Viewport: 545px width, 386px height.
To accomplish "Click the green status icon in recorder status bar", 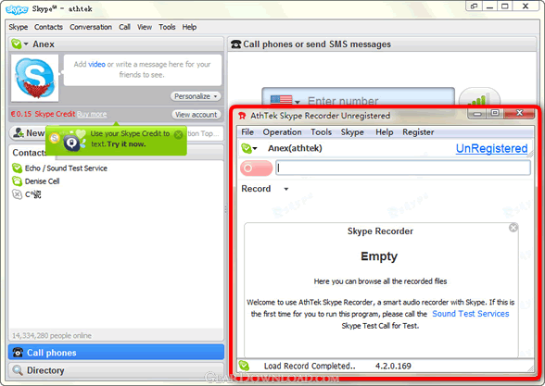I will [244, 366].
